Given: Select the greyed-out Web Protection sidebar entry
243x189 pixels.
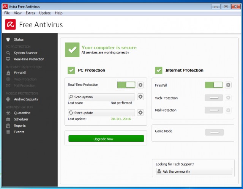Looking at the screenshot, I should click(x=25, y=79).
